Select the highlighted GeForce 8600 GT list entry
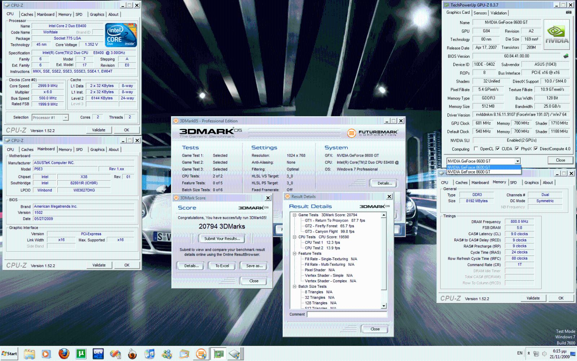The height and width of the screenshot is (361, 577). pos(484,168)
